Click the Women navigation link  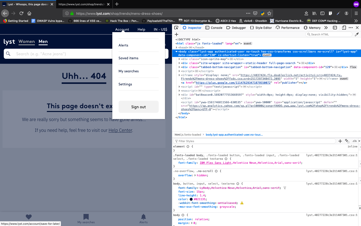[x=27, y=41]
